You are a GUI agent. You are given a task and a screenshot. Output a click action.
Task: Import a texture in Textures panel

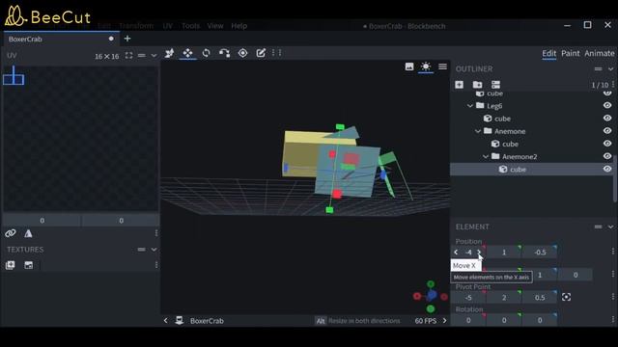(11, 265)
